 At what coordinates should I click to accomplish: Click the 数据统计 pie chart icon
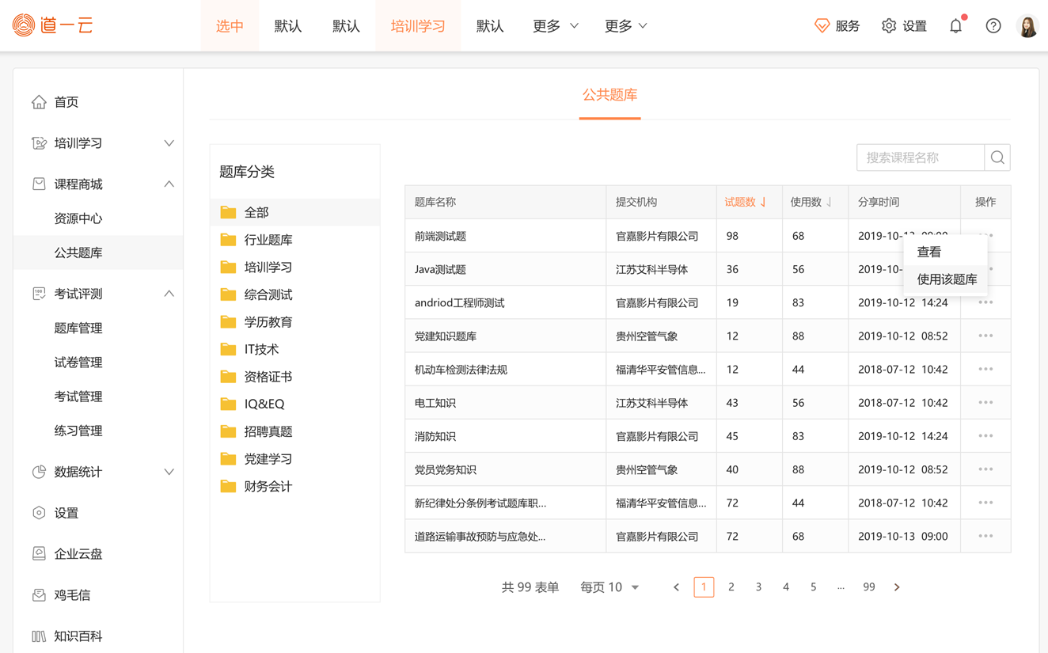click(39, 472)
